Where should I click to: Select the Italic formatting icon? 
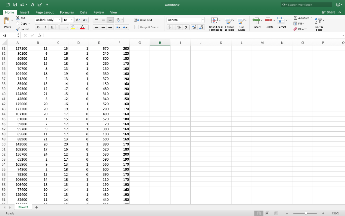point(45,27)
